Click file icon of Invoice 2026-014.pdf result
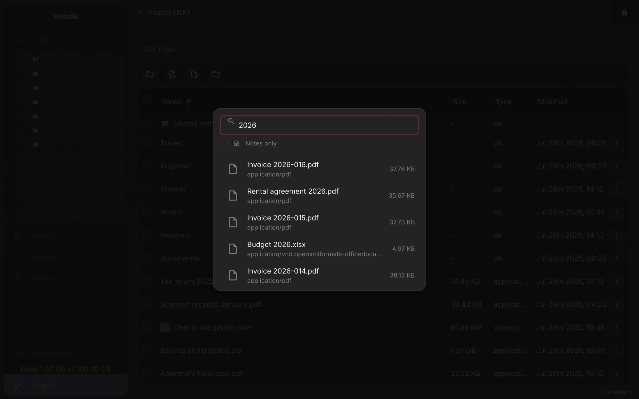Screen dimensions: 639x399 pos(233,276)
